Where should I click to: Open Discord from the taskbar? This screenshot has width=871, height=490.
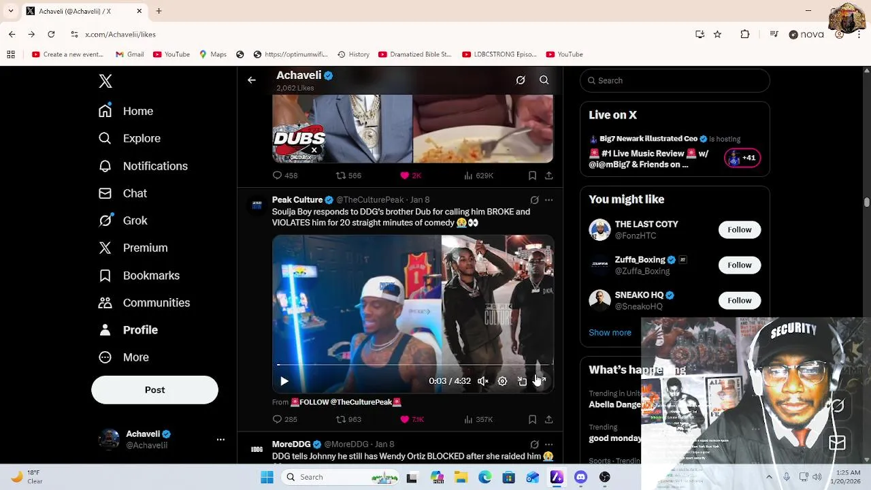click(580, 477)
